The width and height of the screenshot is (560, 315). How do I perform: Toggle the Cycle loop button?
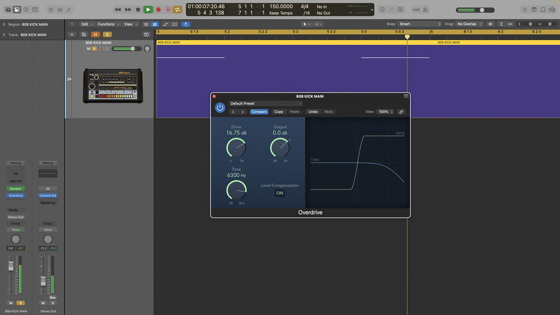pyautogui.click(x=177, y=9)
